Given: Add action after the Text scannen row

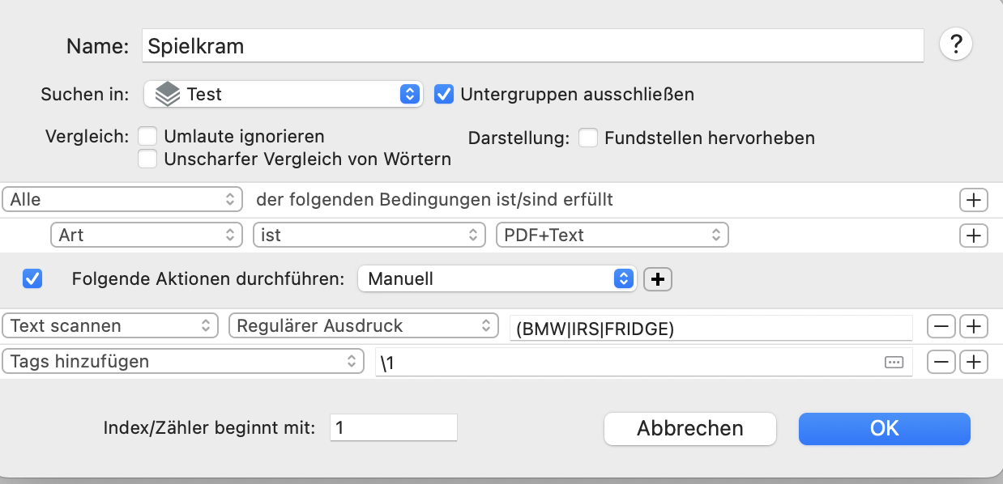Looking at the screenshot, I should (x=973, y=326).
